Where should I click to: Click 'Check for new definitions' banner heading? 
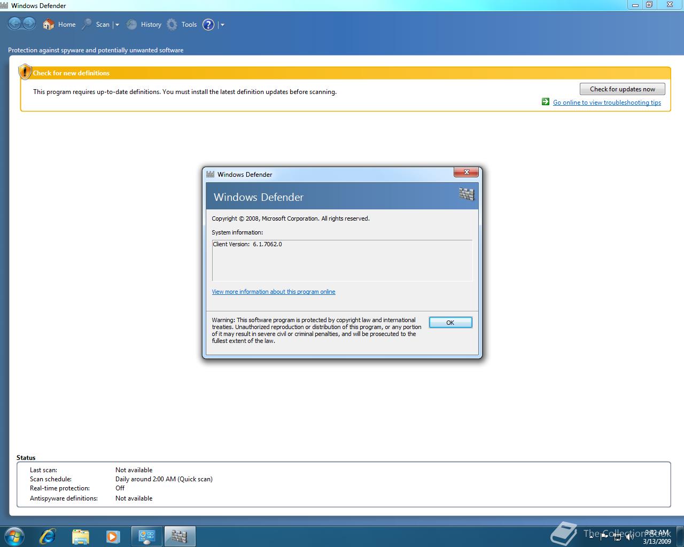[71, 73]
